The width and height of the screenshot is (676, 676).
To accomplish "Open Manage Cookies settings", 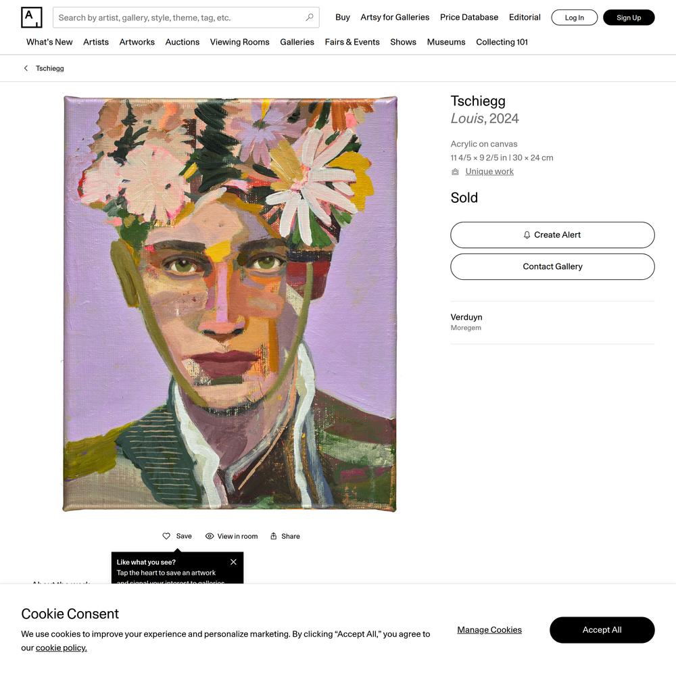I will point(489,630).
